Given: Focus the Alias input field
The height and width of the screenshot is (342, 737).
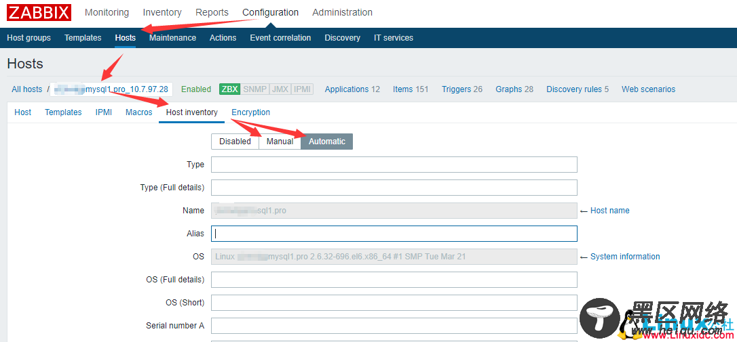Looking at the screenshot, I should pos(394,234).
